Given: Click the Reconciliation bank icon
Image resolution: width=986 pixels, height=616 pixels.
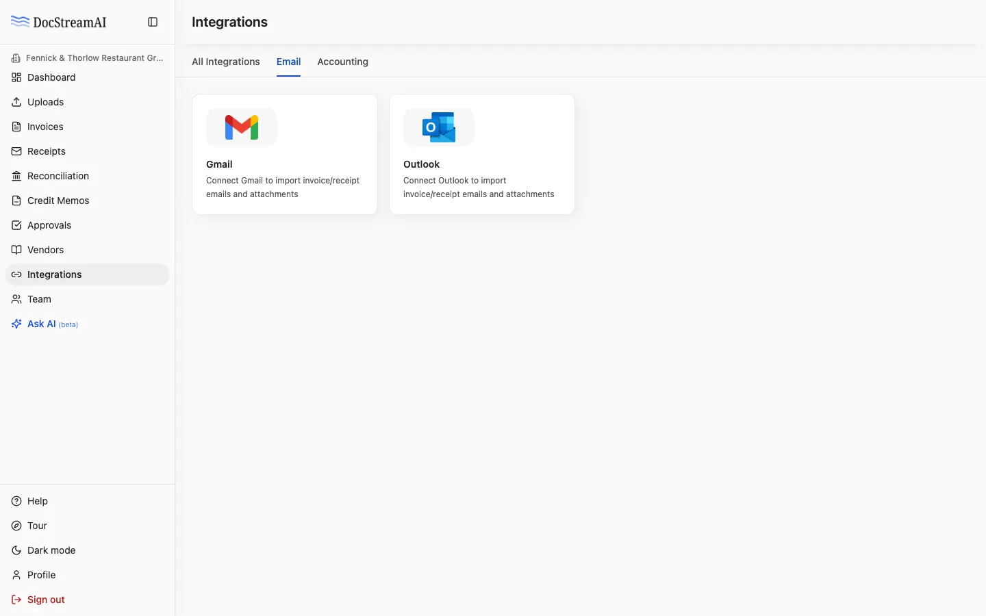Looking at the screenshot, I should pyautogui.click(x=16, y=176).
